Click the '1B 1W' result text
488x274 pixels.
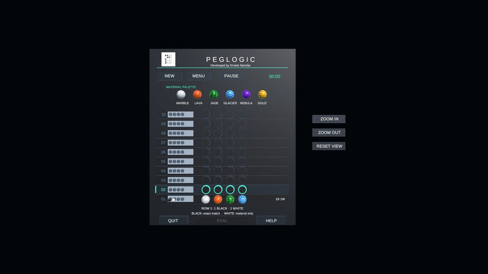280,199
